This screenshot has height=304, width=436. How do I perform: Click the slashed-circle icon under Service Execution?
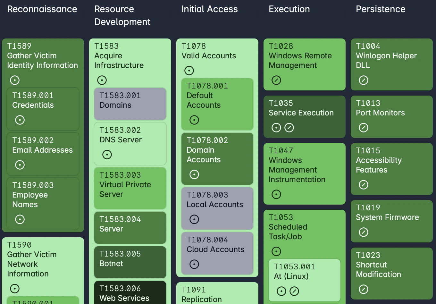(289, 128)
